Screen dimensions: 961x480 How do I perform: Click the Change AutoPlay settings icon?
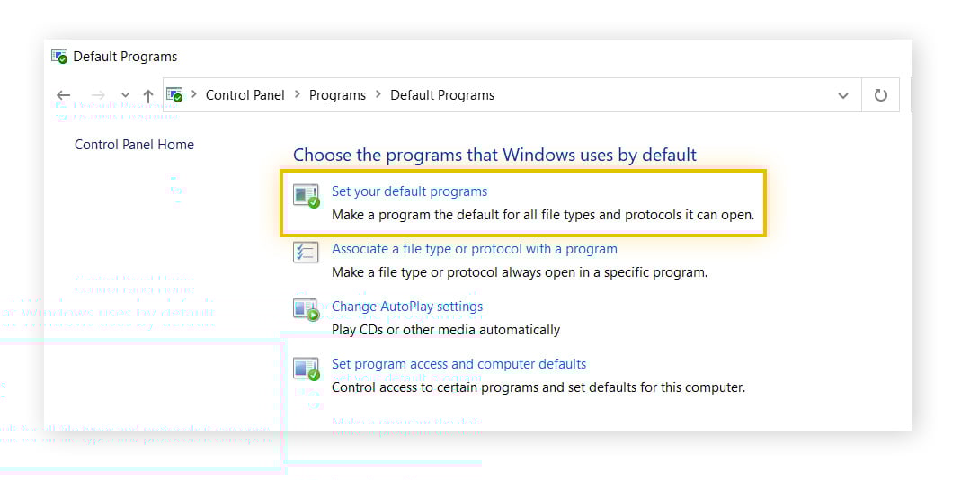[x=307, y=310]
